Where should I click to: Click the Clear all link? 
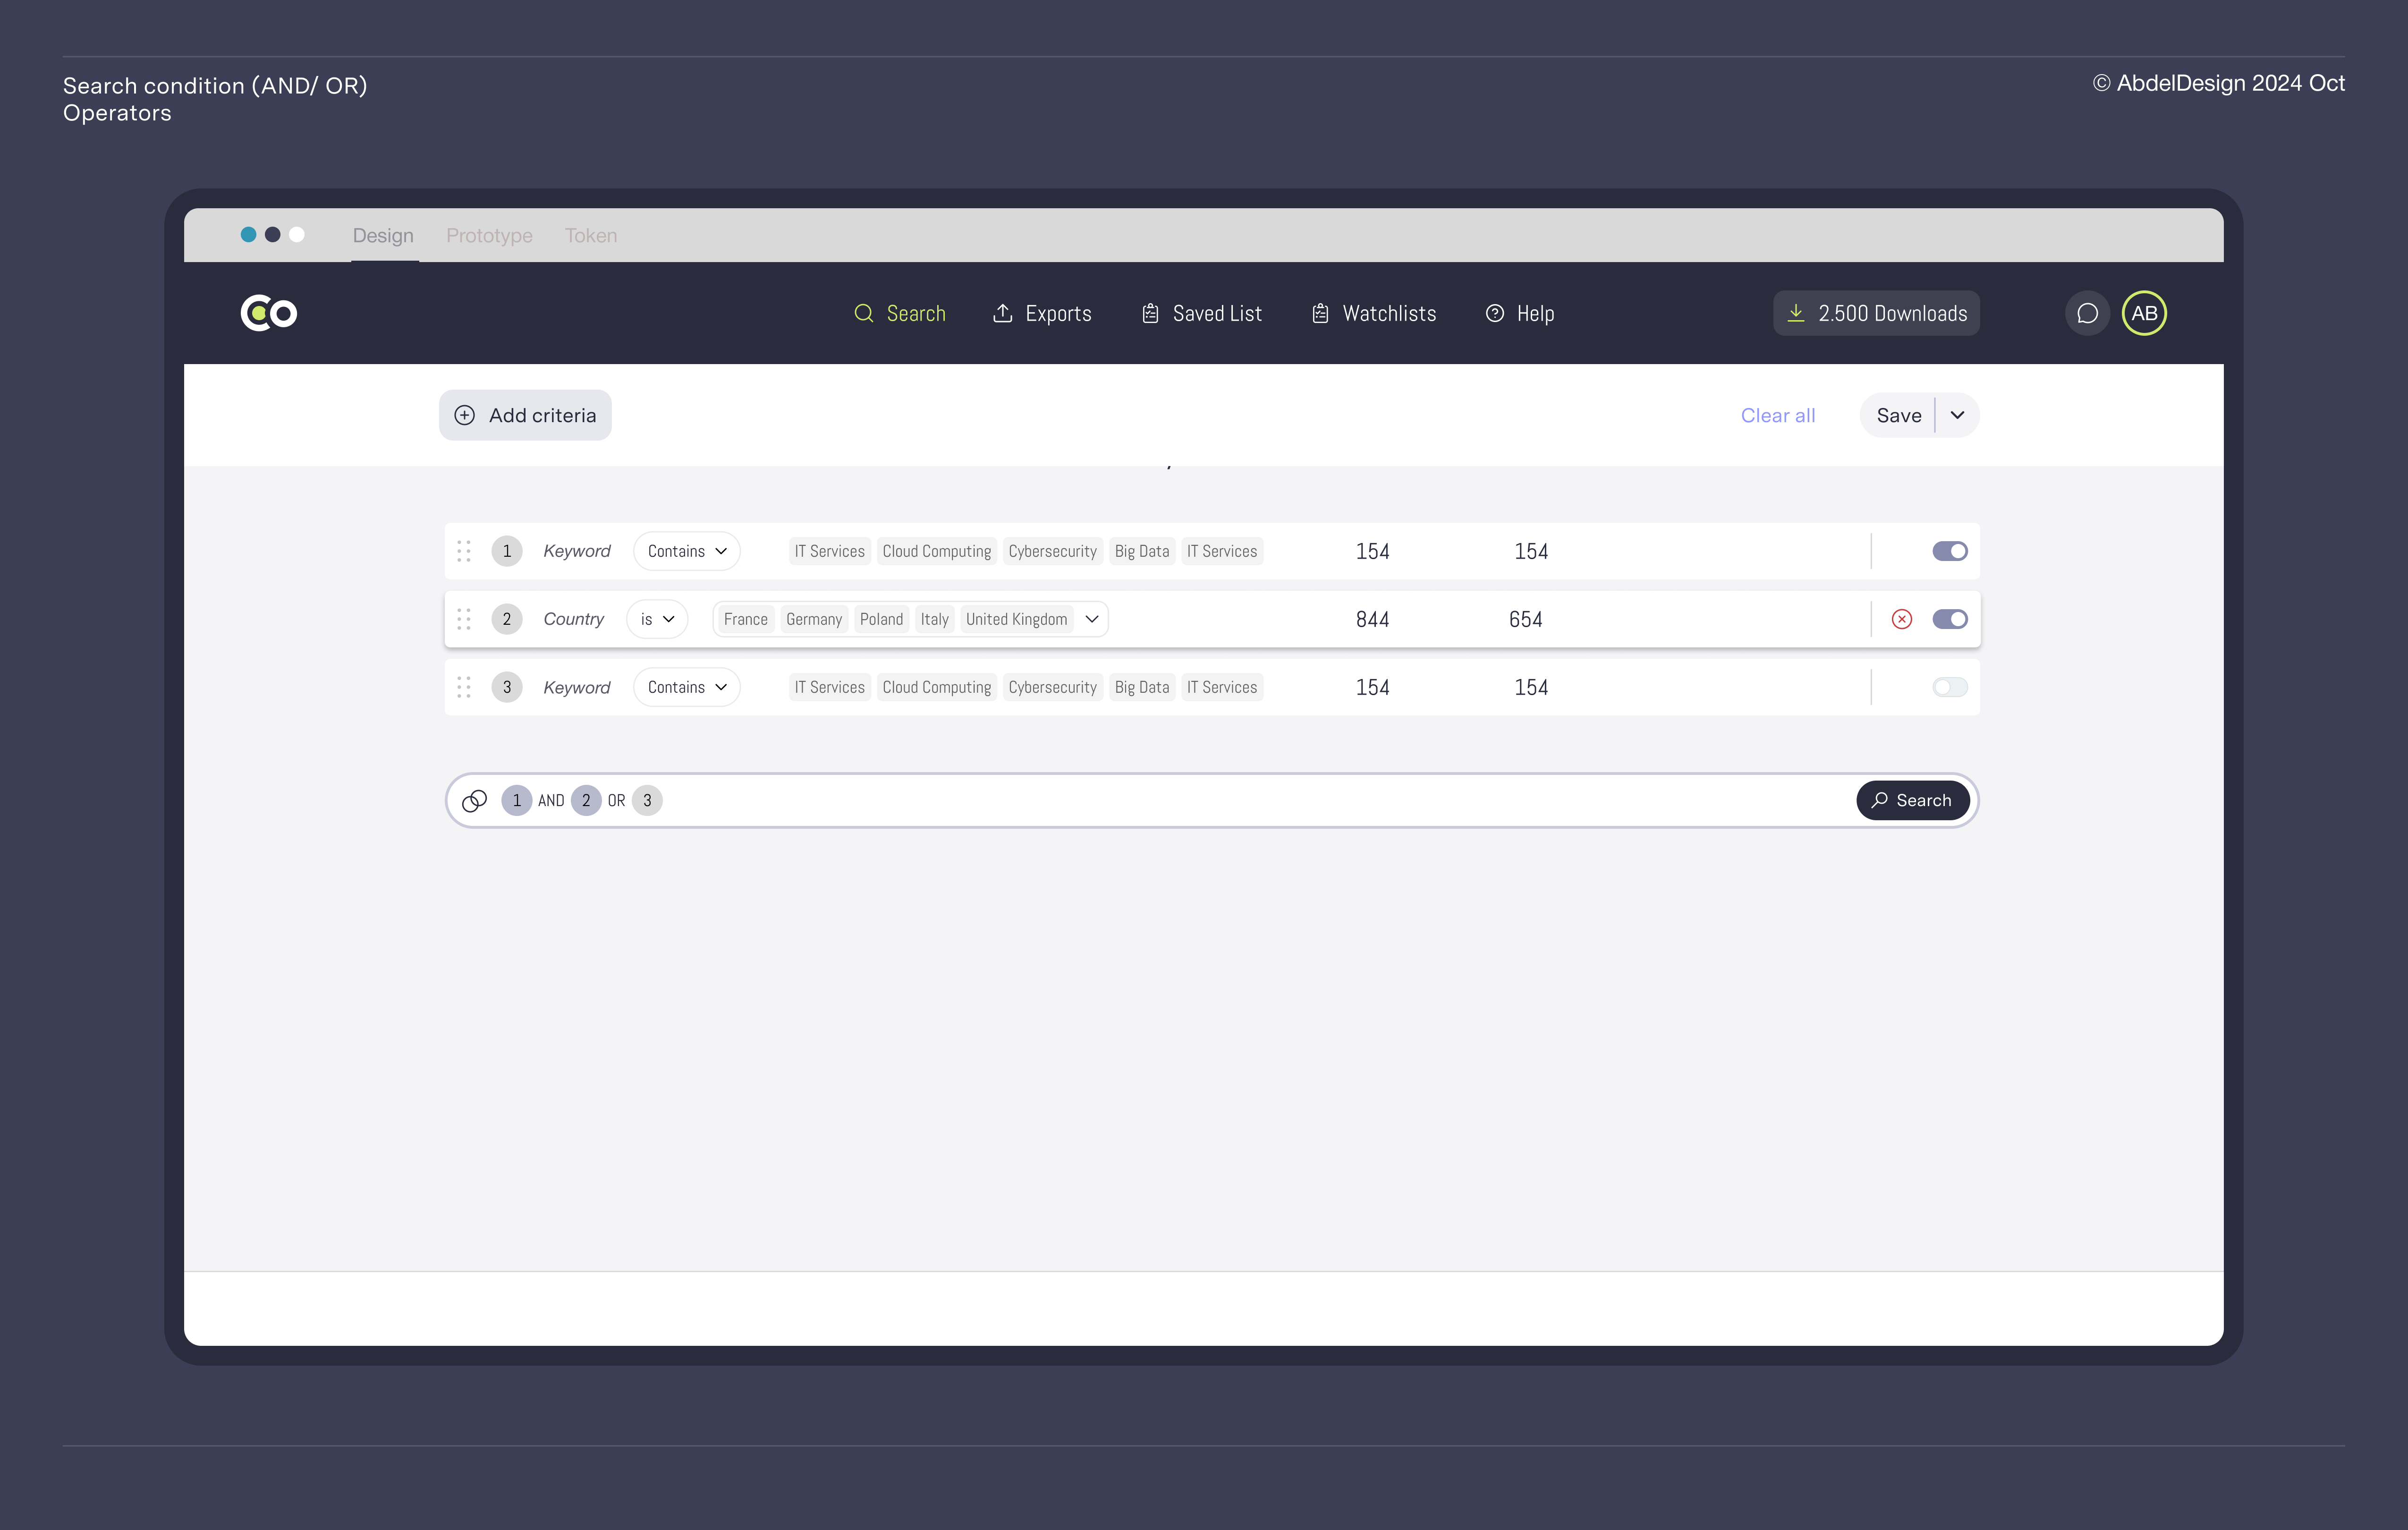pyautogui.click(x=1777, y=415)
